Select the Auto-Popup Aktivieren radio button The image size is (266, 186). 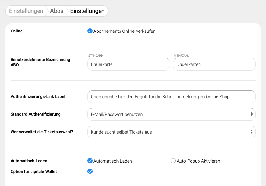pyautogui.click(x=173, y=161)
